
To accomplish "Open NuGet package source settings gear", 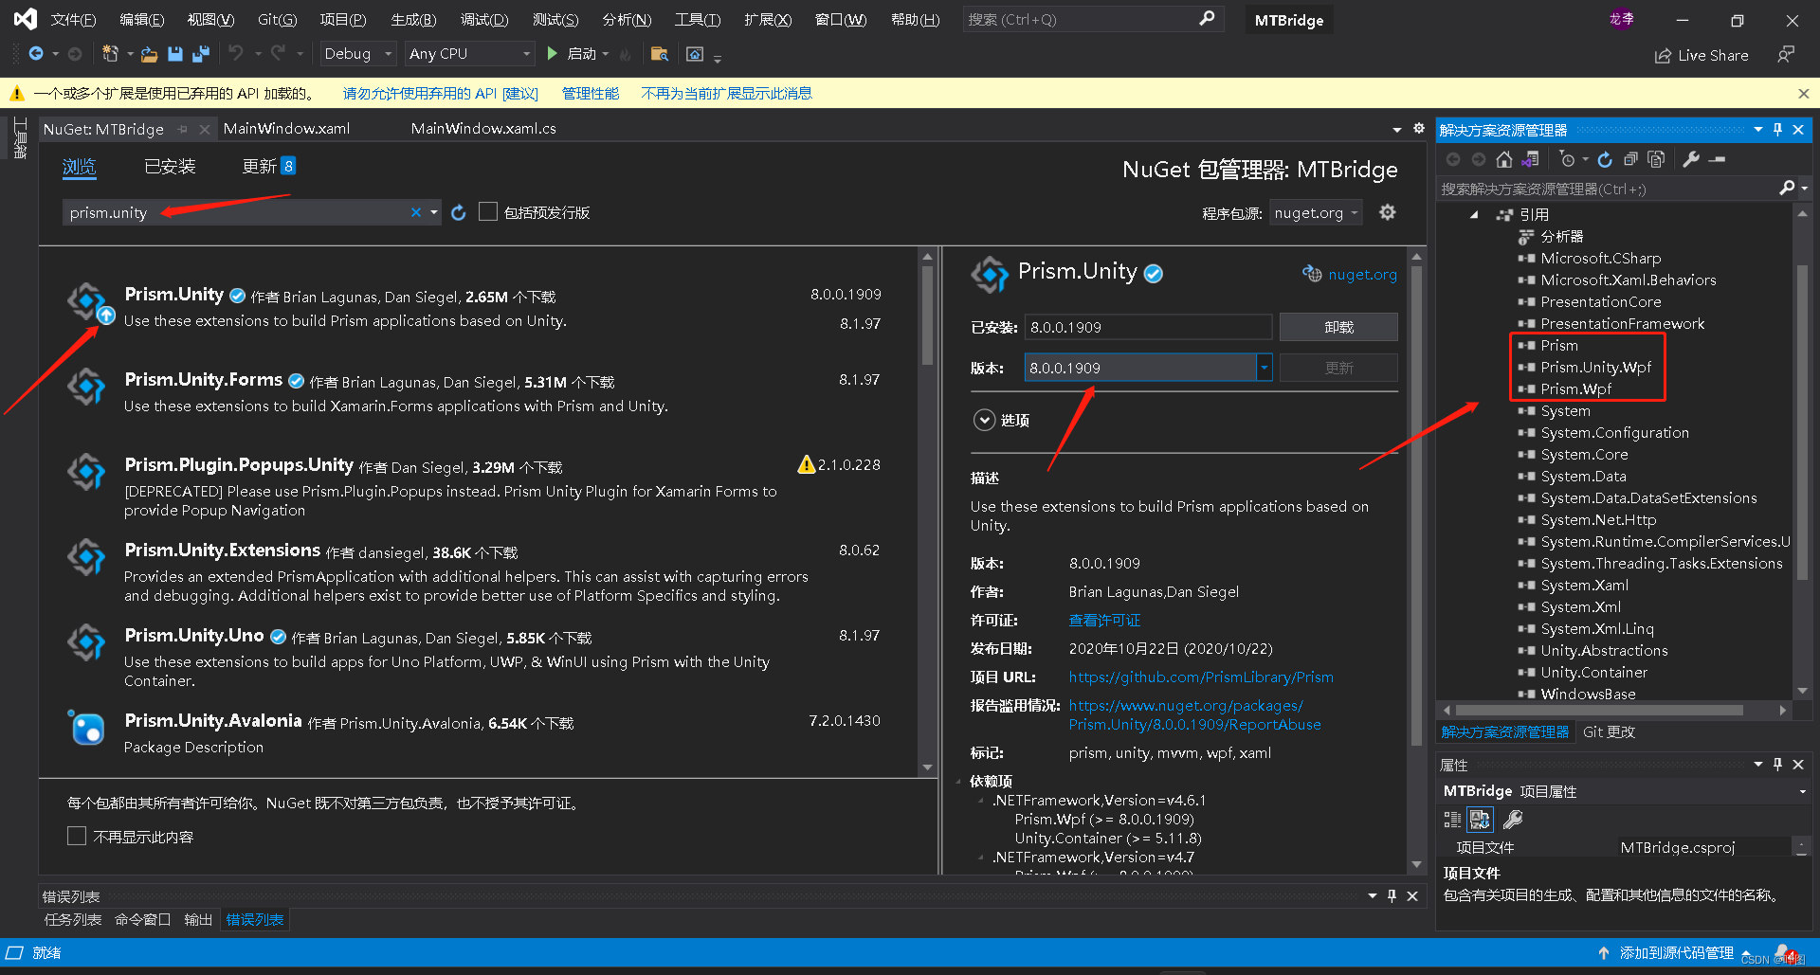I will 1388,212.
